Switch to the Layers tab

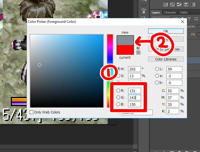click(156, 13)
